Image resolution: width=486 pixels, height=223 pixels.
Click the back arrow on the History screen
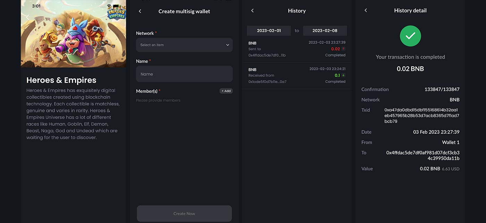coord(253,10)
